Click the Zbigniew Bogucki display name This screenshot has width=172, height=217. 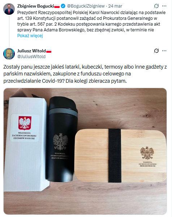35,6
